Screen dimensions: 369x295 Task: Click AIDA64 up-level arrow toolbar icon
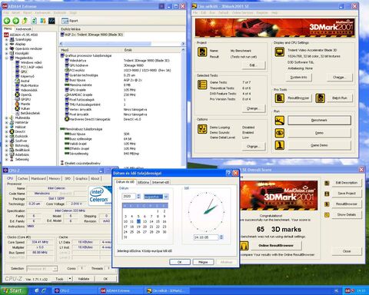[25, 21]
